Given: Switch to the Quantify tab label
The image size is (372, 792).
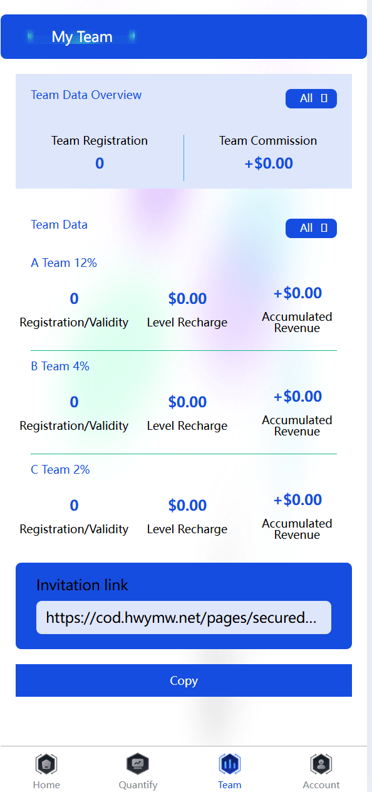Looking at the screenshot, I should [x=138, y=784].
